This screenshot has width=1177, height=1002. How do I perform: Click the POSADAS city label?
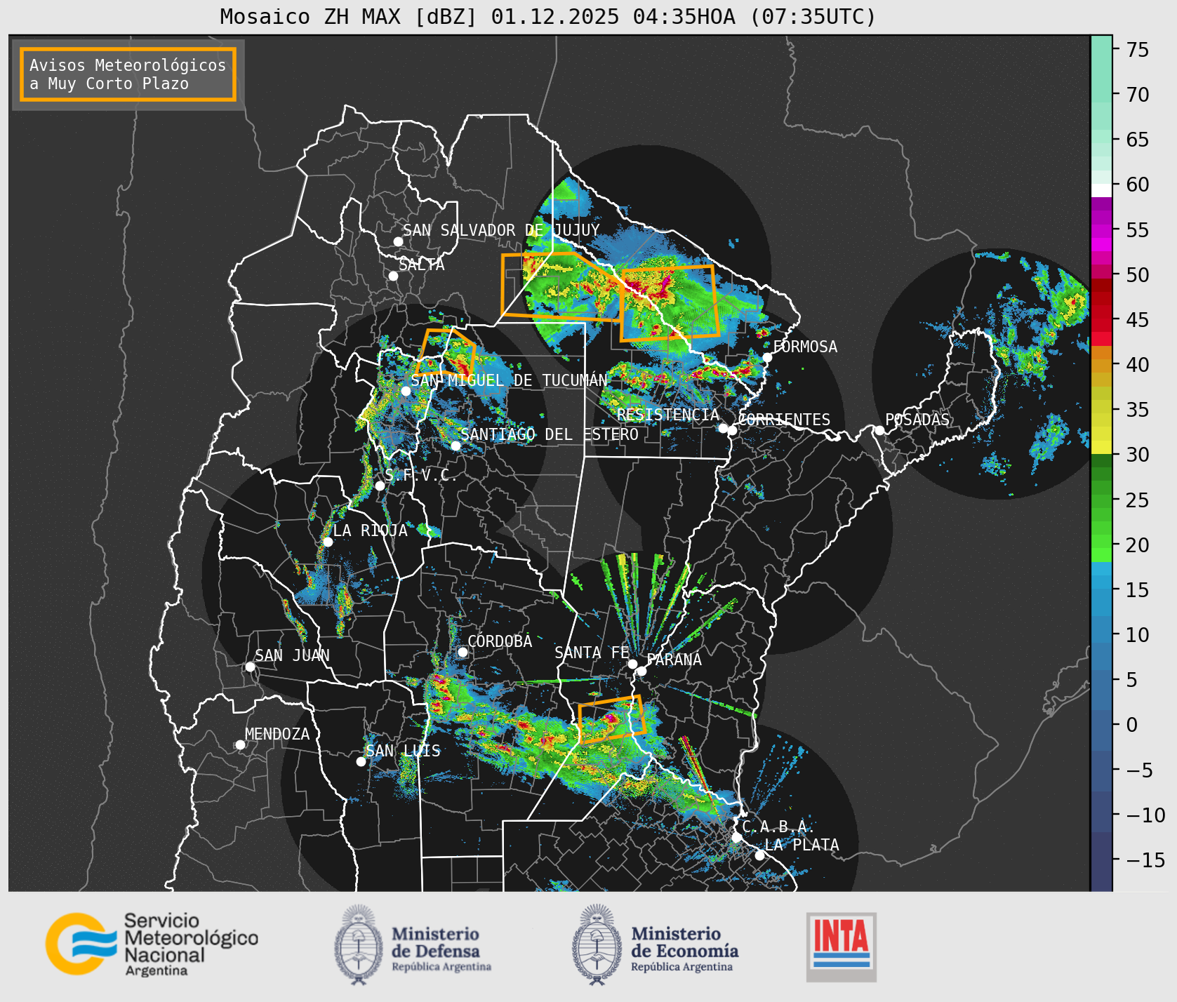pyautogui.click(x=917, y=420)
